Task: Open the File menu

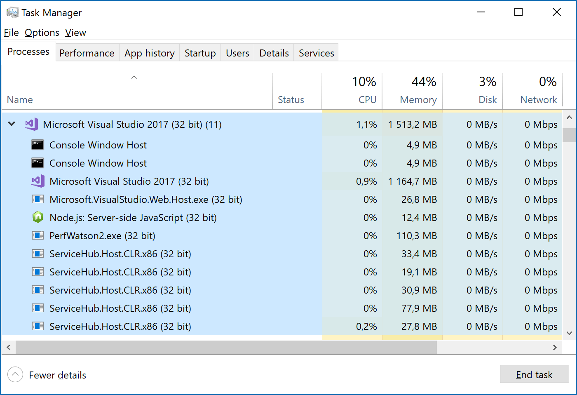Action: 11,33
